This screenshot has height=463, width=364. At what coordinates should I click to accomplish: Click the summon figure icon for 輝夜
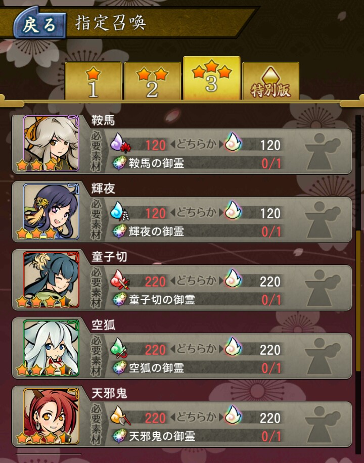323,219
